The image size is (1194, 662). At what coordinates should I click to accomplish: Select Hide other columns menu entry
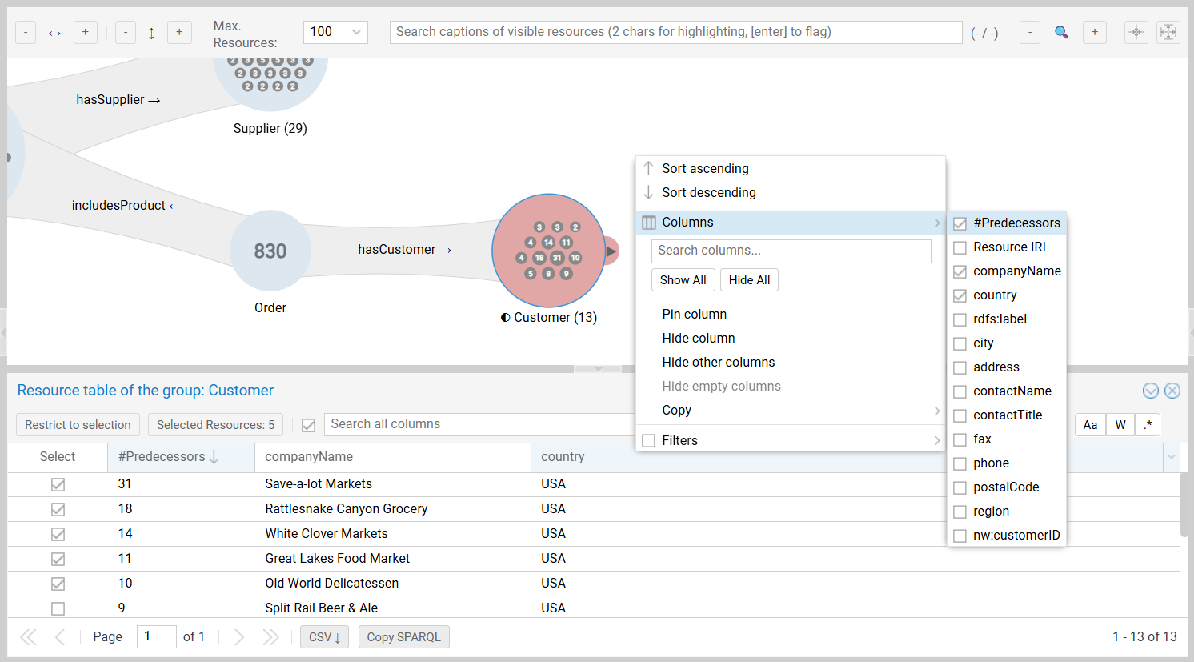click(x=718, y=362)
